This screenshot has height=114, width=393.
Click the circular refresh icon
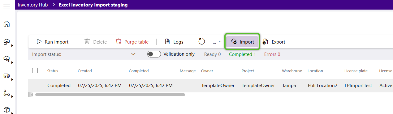pyautogui.click(x=202, y=42)
